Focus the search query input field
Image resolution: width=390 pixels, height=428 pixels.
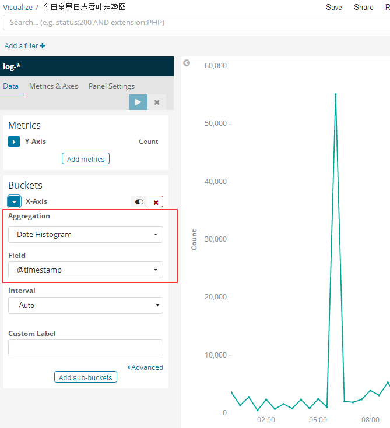tap(196, 23)
